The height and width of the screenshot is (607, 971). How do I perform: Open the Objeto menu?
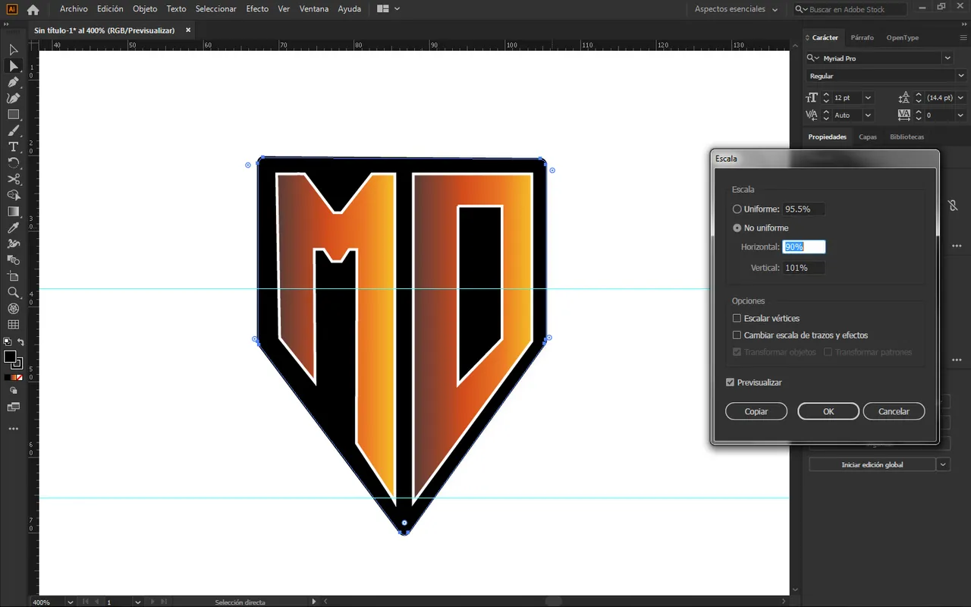point(145,9)
